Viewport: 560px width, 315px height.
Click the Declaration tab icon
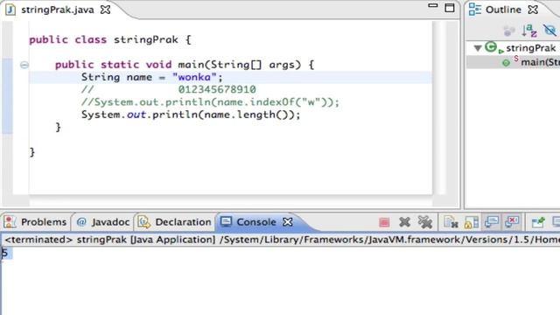[x=144, y=222]
